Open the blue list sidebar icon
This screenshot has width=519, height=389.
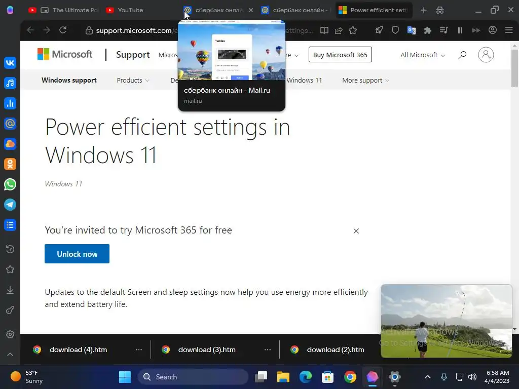click(10, 225)
